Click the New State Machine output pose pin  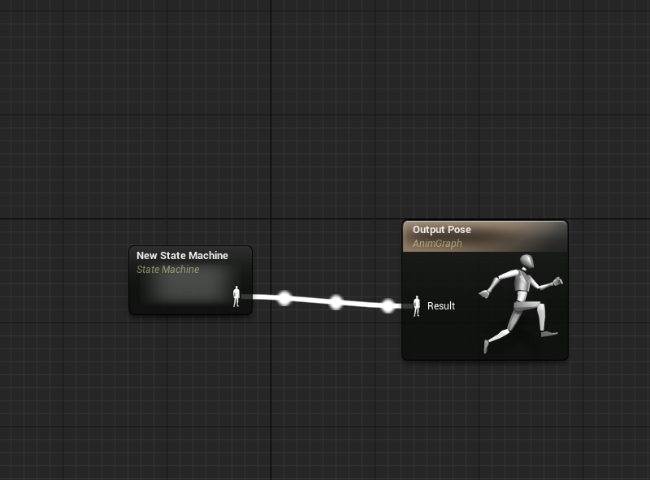click(236, 296)
